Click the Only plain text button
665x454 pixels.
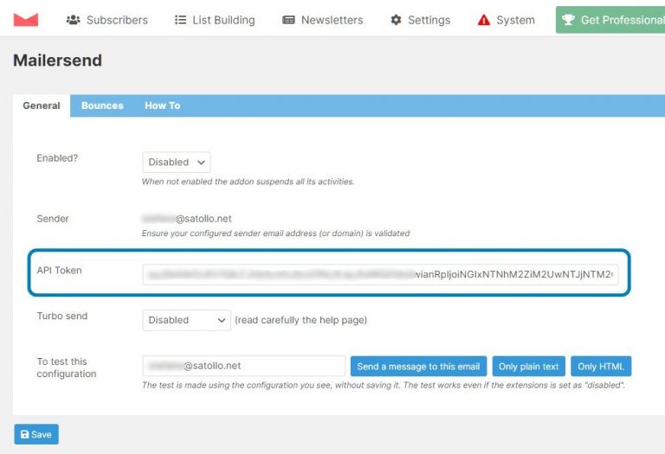(x=528, y=367)
